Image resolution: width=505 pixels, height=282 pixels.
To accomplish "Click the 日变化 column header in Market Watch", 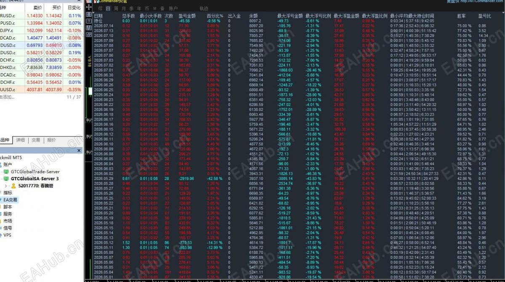I will click(x=74, y=8).
